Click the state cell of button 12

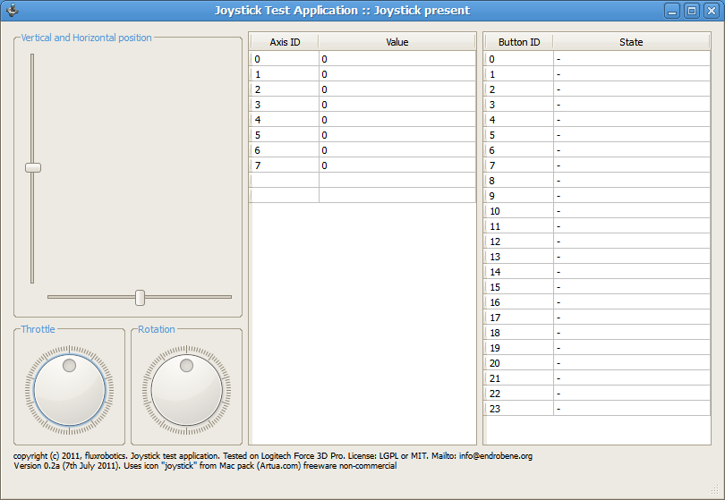632,242
